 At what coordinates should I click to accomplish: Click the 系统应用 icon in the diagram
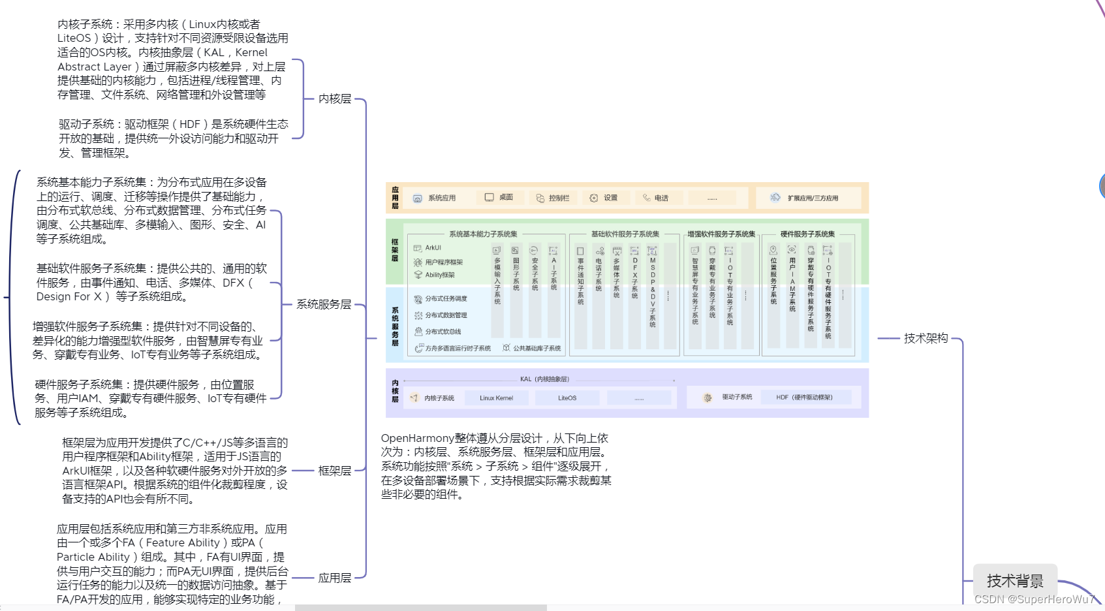418,198
